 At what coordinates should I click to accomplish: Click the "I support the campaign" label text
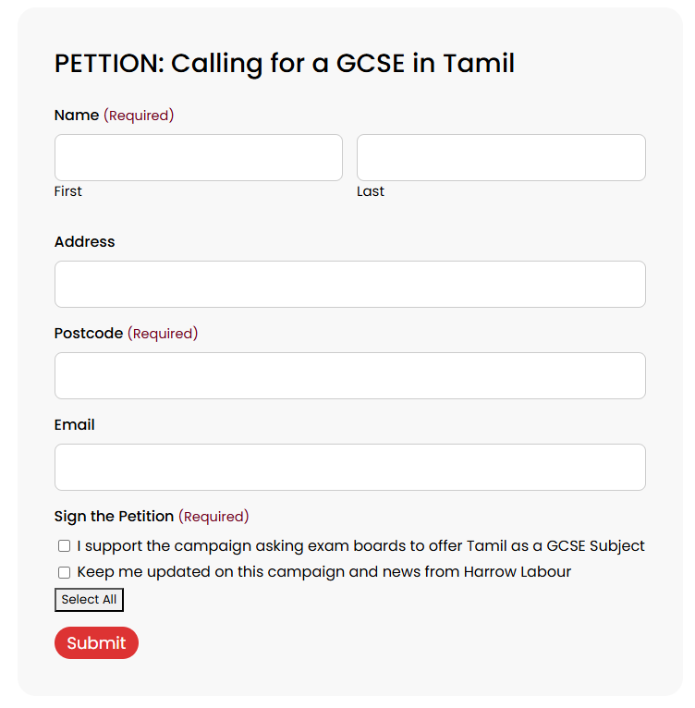360,546
